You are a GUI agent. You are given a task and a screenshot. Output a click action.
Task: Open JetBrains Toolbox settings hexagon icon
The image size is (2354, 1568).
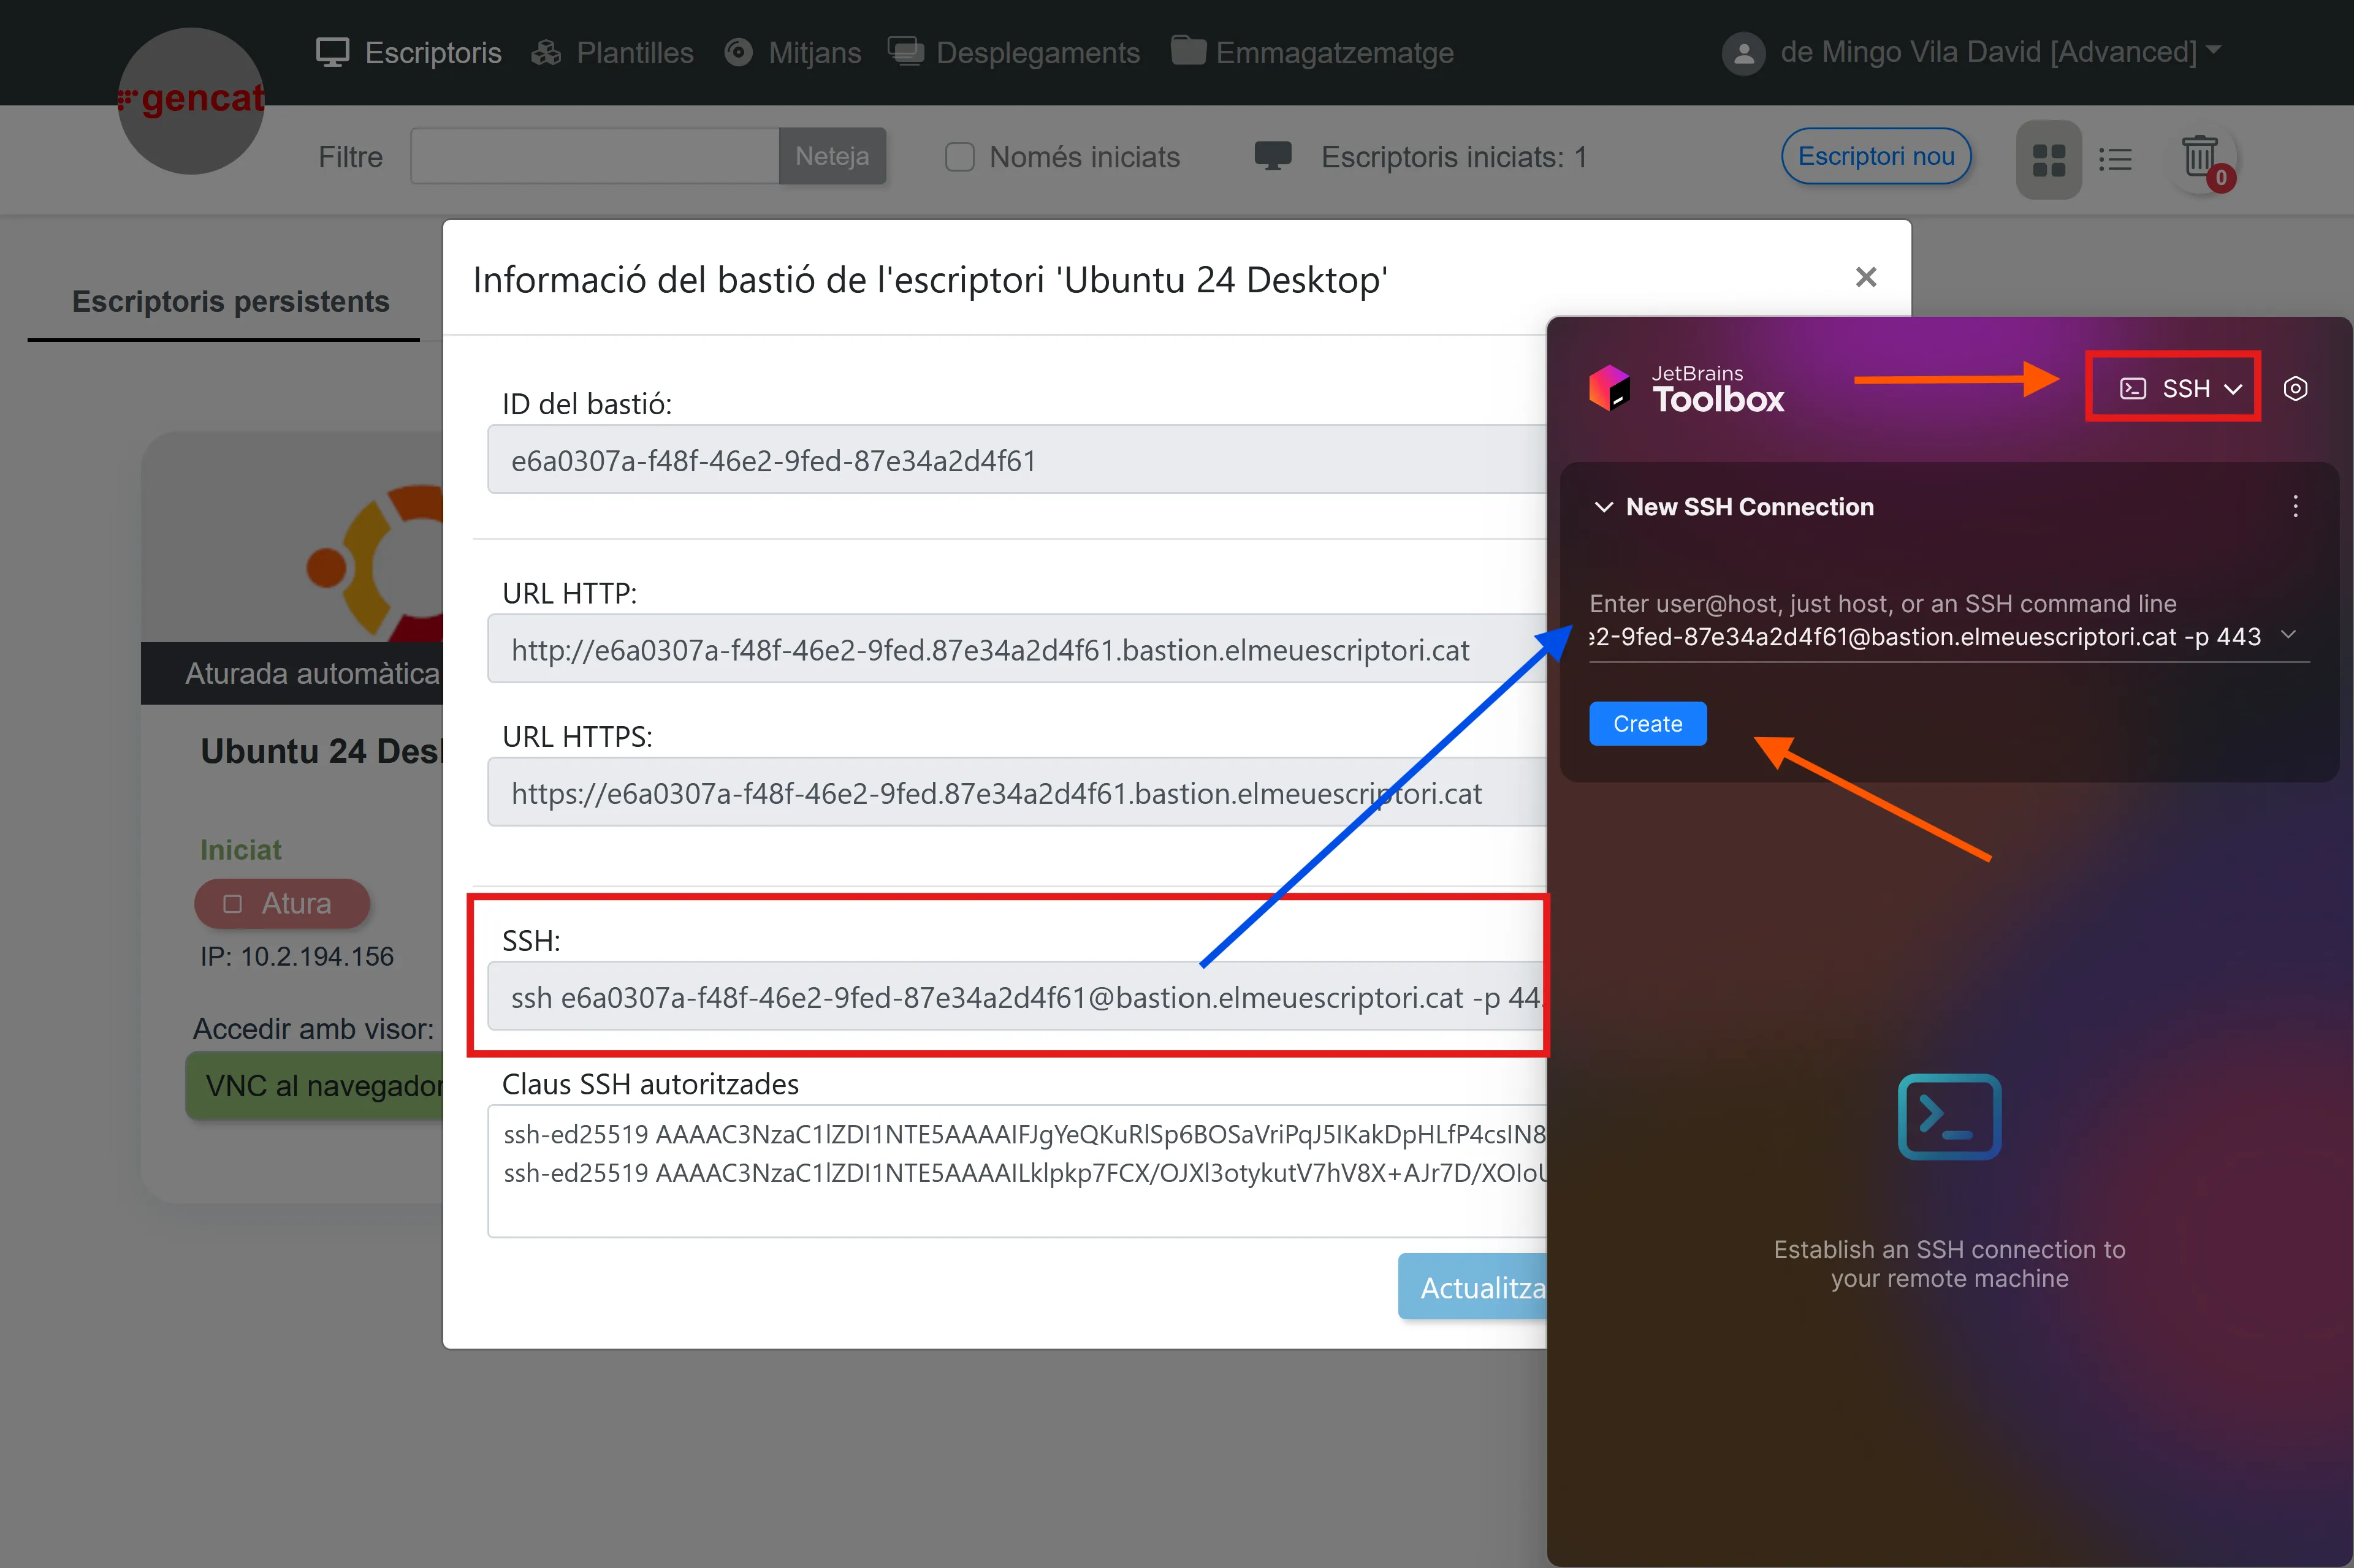pyautogui.click(x=2295, y=388)
